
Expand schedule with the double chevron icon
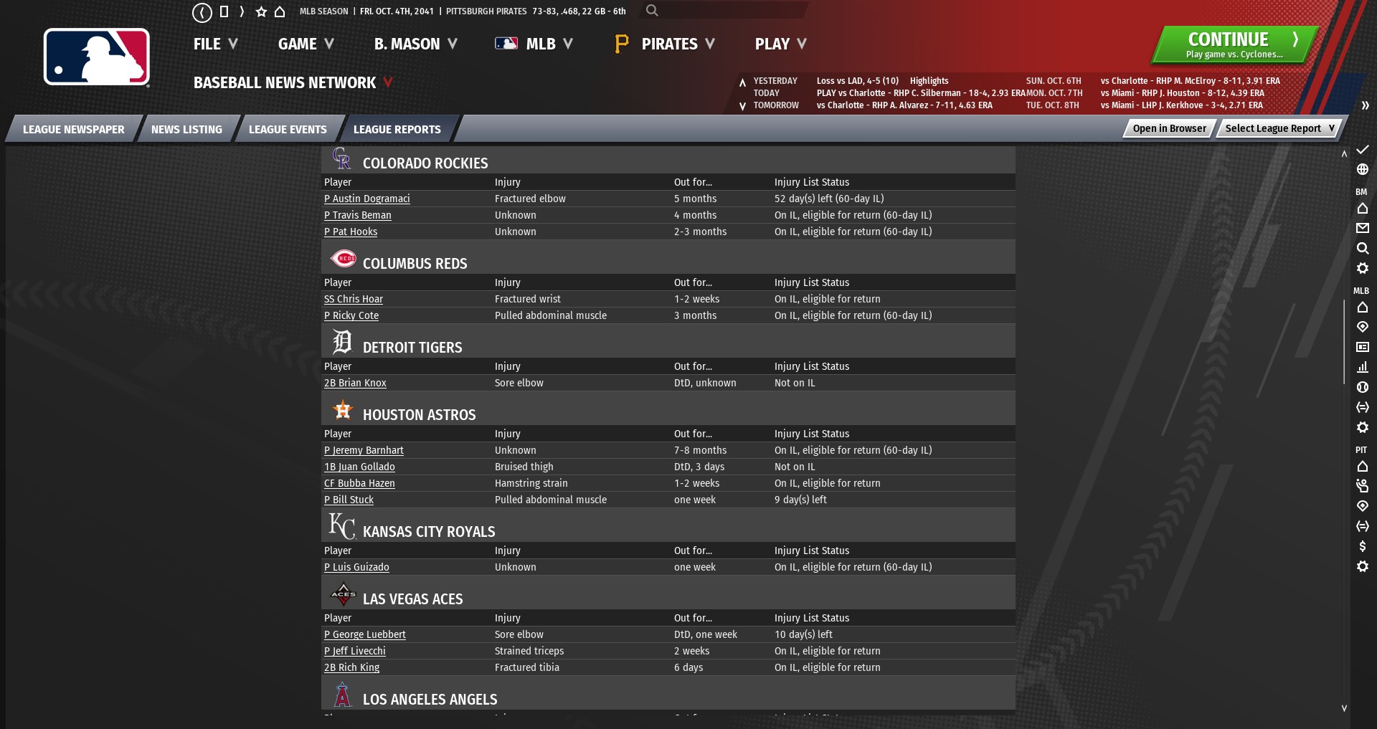pos(1365,105)
